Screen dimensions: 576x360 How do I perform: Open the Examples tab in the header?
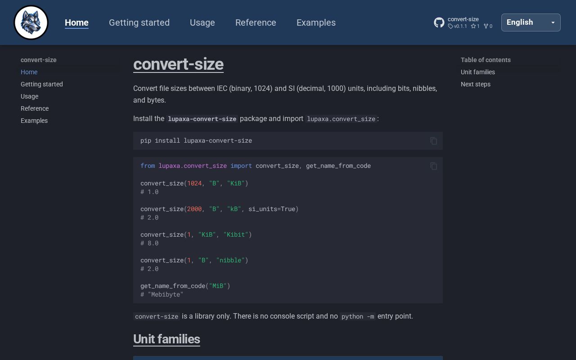316,22
